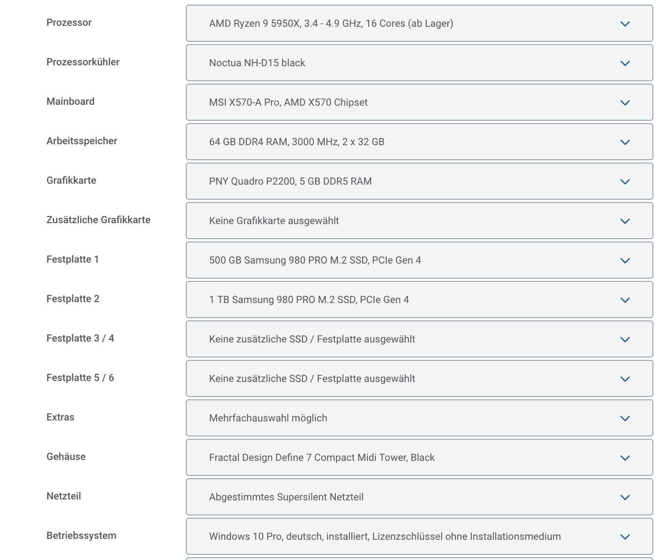Viewport: 667px width, 560px height.
Task: Open the Netzteil dropdown showing Abgestimmtes Supersilent Netzteil
Action: pyautogui.click(x=419, y=497)
